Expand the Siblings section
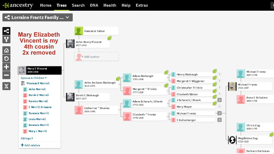This screenshot has width=274, height=154. pos(27,138)
